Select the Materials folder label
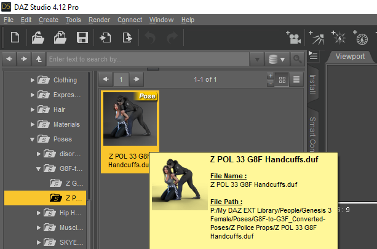Viewport: 377px width, 249px height. [x=66, y=124]
